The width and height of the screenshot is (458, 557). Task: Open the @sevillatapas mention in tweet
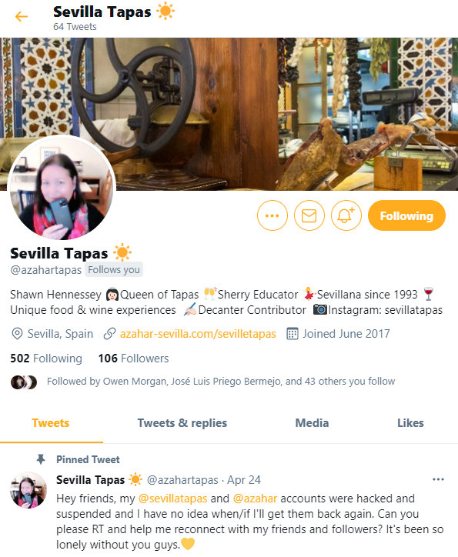coord(172,499)
